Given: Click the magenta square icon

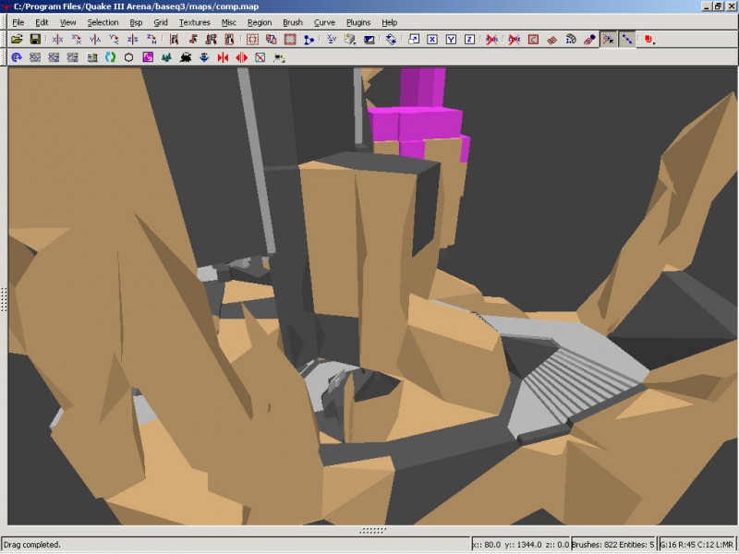Looking at the screenshot, I should click(x=148, y=57).
